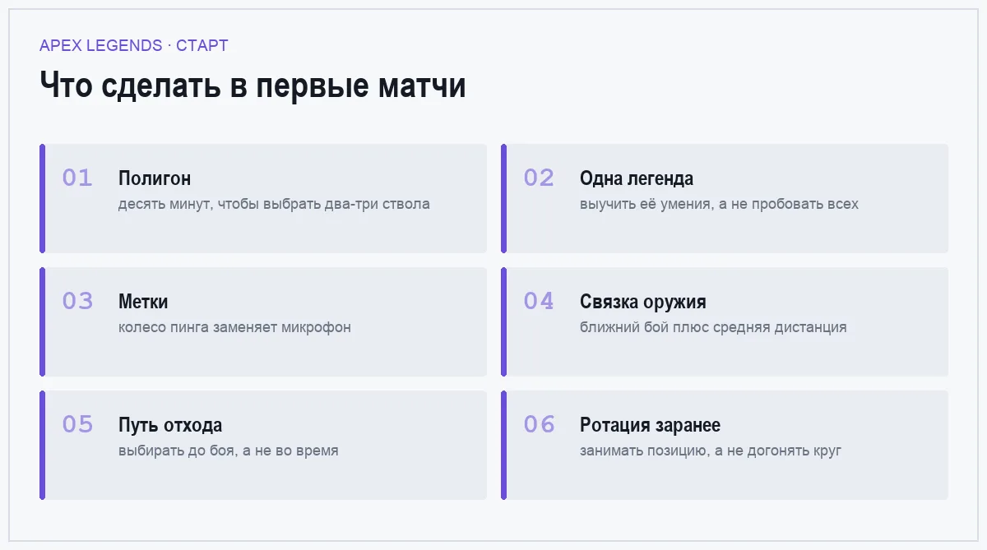
Task: Select the card number '04'
Action: (x=539, y=301)
